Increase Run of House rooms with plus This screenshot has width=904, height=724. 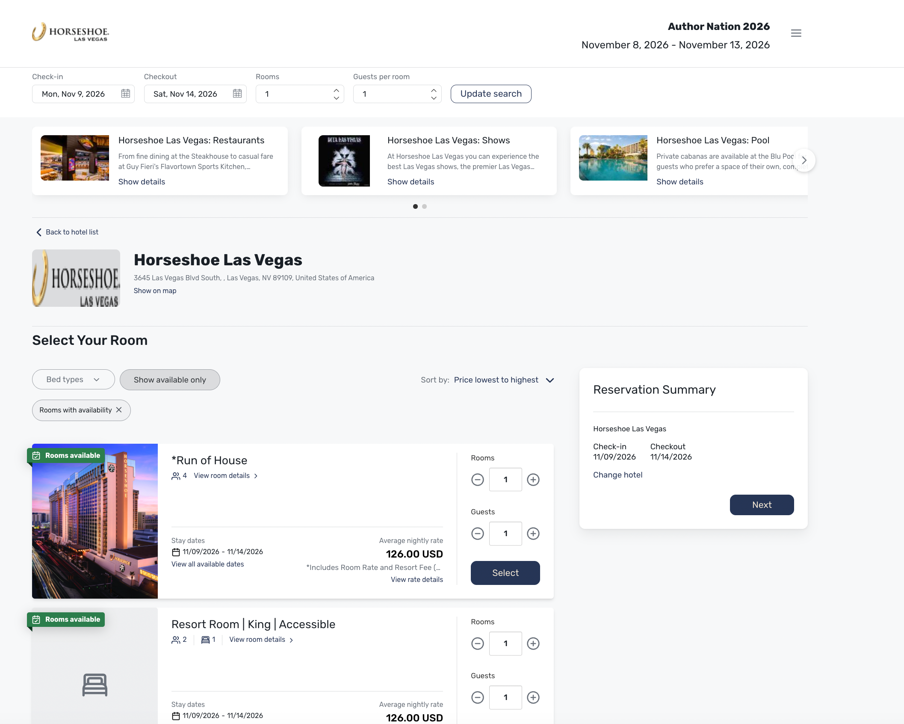pos(533,480)
